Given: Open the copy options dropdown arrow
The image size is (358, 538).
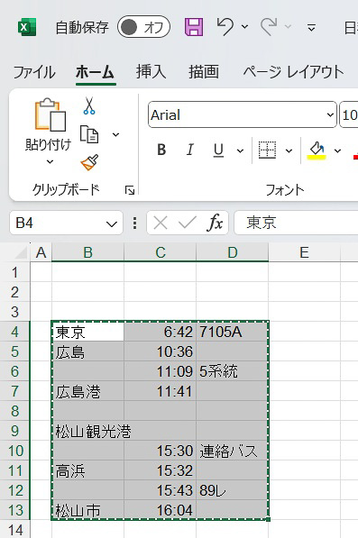Looking at the screenshot, I should 116,134.
